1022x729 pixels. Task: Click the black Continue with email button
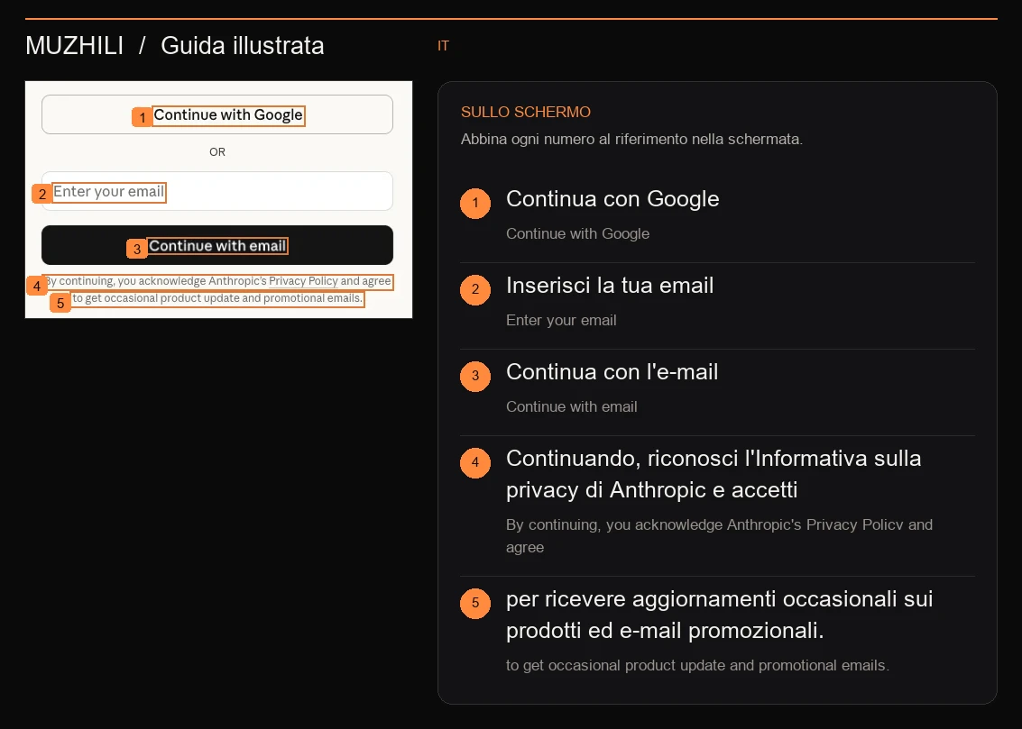217,245
